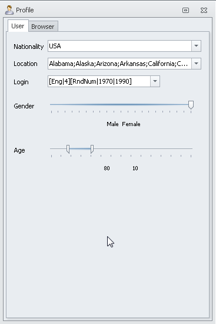Open the Login template dropdown
The height and width of the screenshot is (324, 216).
click(155, 81)
